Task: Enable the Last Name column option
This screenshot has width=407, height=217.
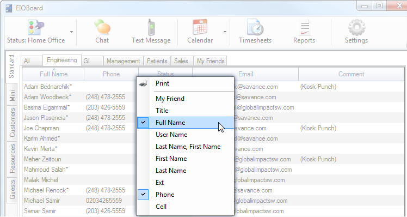Action: 186,171
